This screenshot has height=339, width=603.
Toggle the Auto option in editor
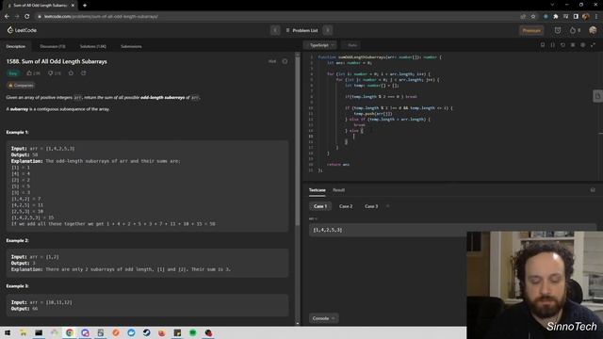[x=351, y=45]
